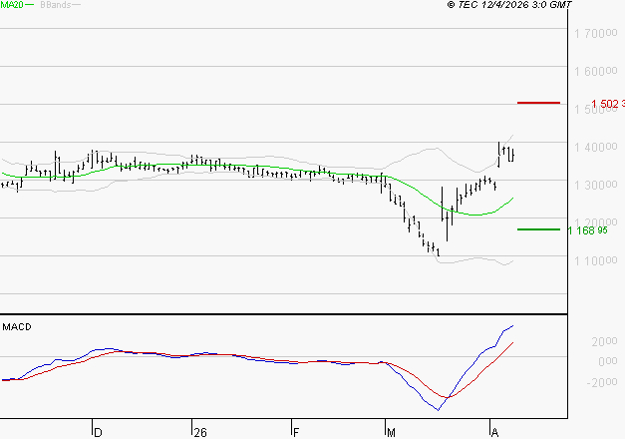
Task: Click the red 1 502 resistance value
Action: 608,104
